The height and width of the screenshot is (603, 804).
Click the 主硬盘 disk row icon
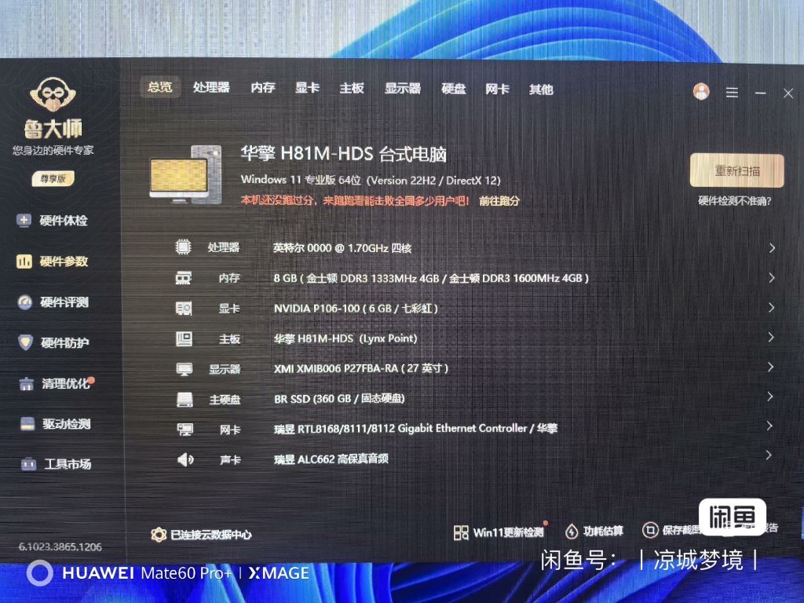[x=185, y=399]
